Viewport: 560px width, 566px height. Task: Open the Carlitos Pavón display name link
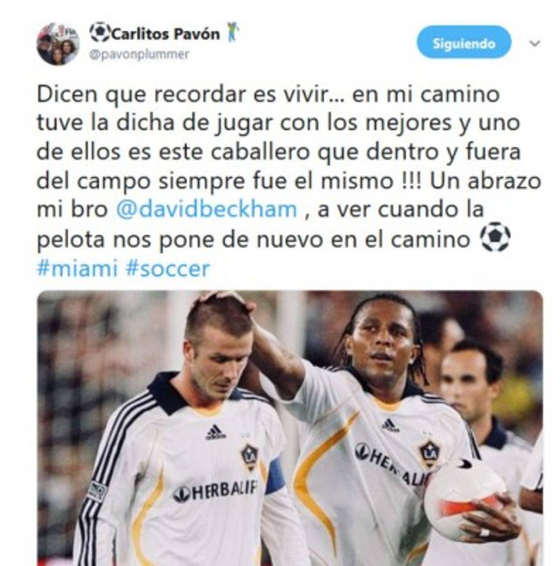tap(166, 34)
